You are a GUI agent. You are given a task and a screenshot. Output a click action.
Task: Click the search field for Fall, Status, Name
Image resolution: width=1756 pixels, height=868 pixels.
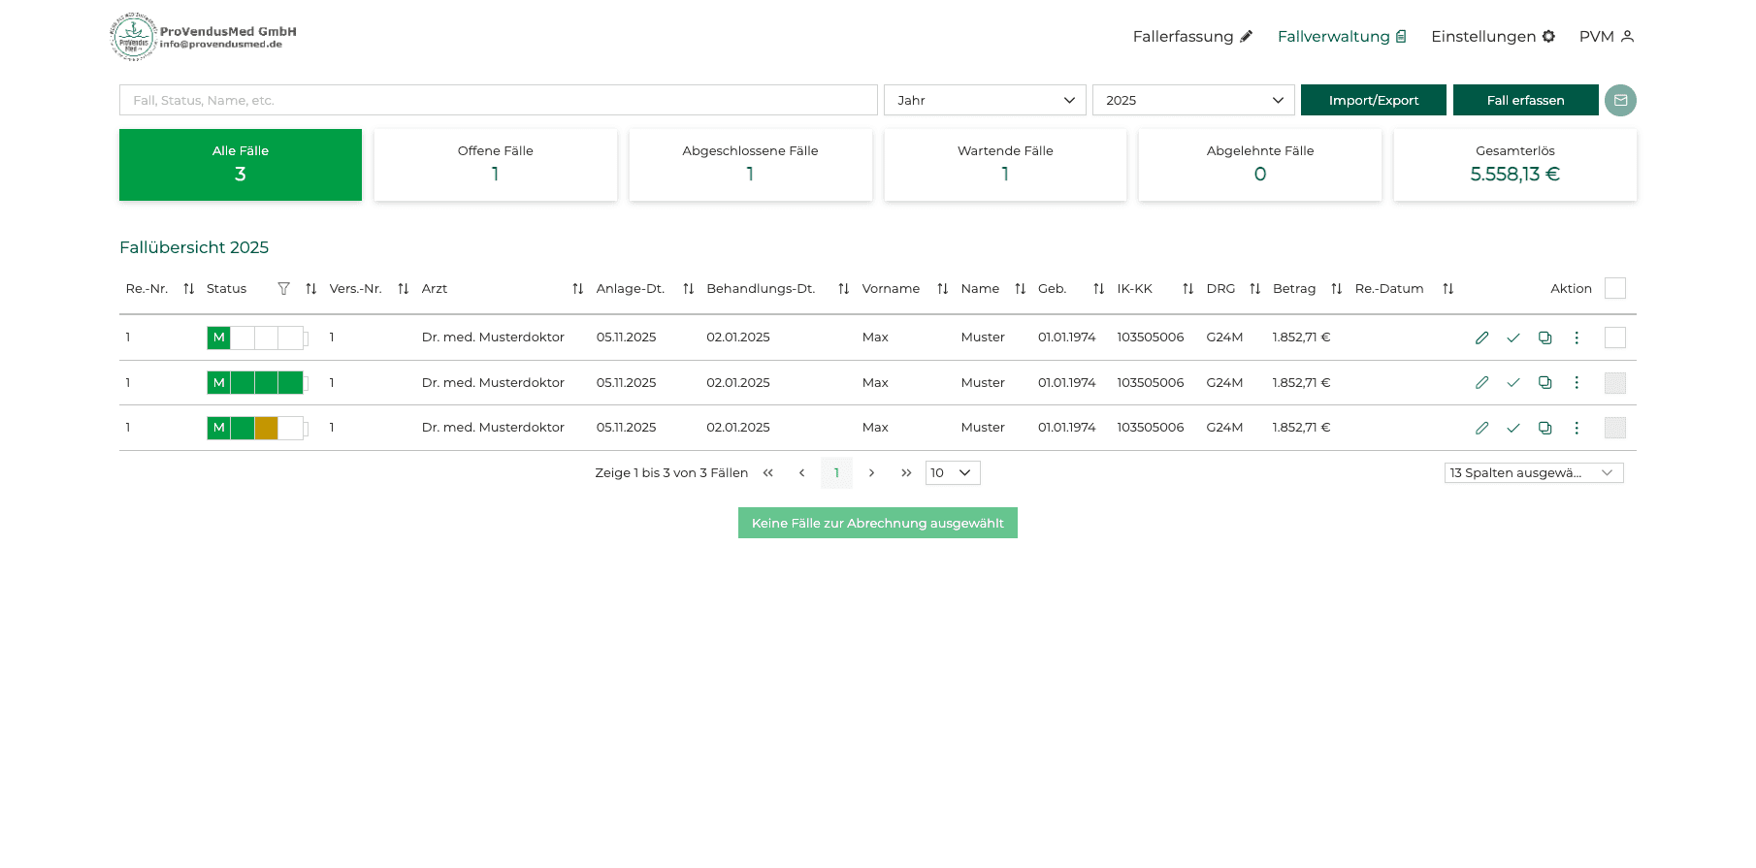[x=498, y=100]
